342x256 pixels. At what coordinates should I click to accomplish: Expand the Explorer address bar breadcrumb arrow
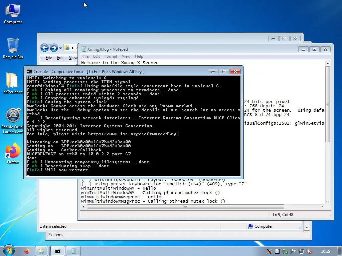[72, 48]
